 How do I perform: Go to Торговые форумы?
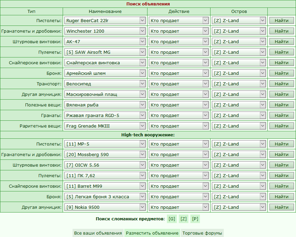pyautogui.click(x=202, y=233)
